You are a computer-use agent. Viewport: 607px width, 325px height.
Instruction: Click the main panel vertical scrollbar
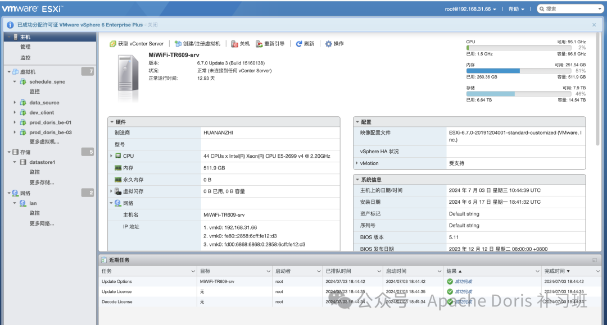point(599,89)
